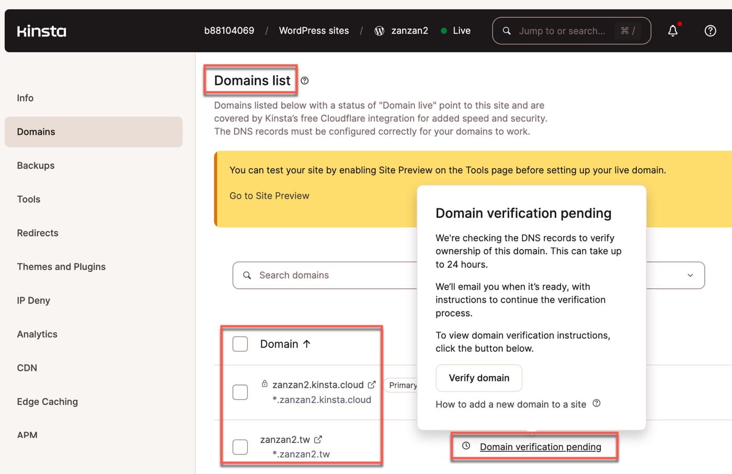Click the Domain verification pending link
The image size is (732, 474).
pos(541,447)
